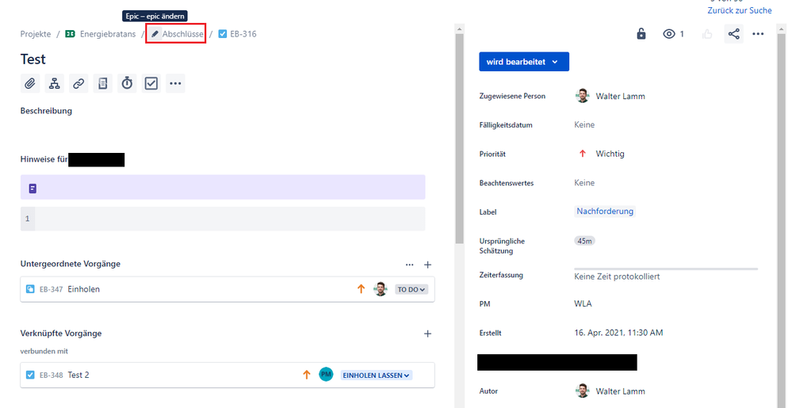
Task: Click the checklist checkbox toolbar icon
Action: pyautogui.click(x=151, y=83)
